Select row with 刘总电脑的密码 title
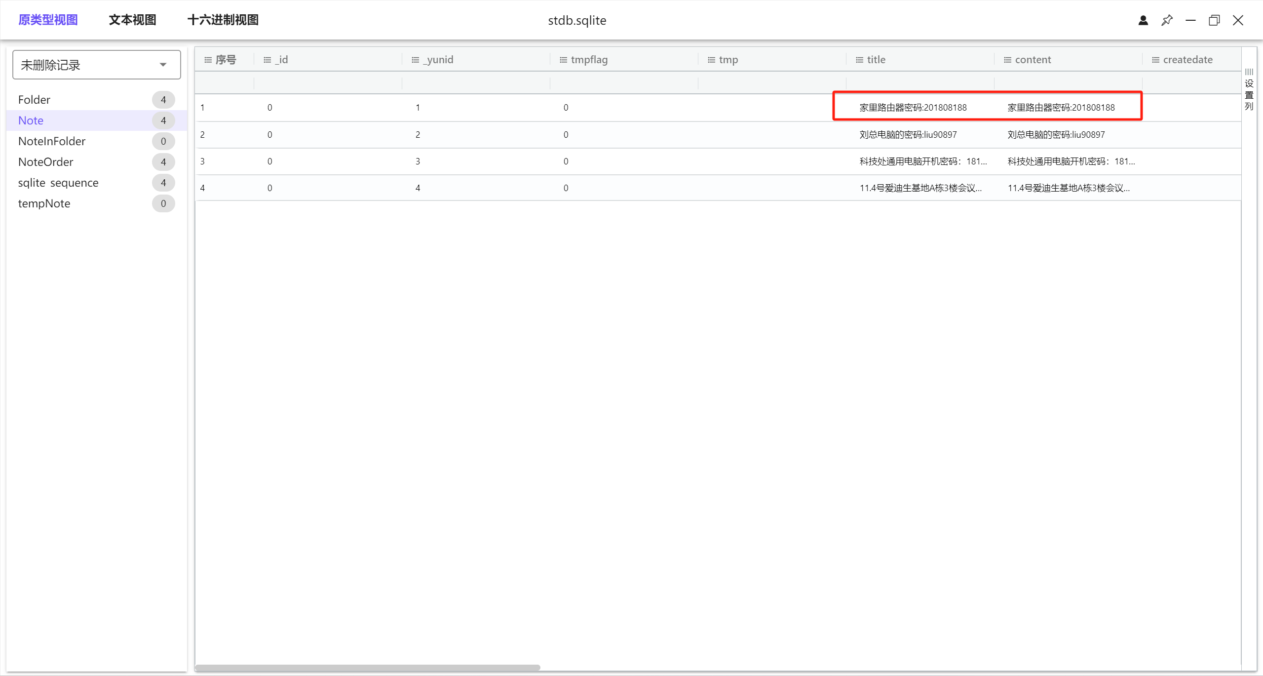Screen dimensions: 1263x676 click(x=908, y=135)
